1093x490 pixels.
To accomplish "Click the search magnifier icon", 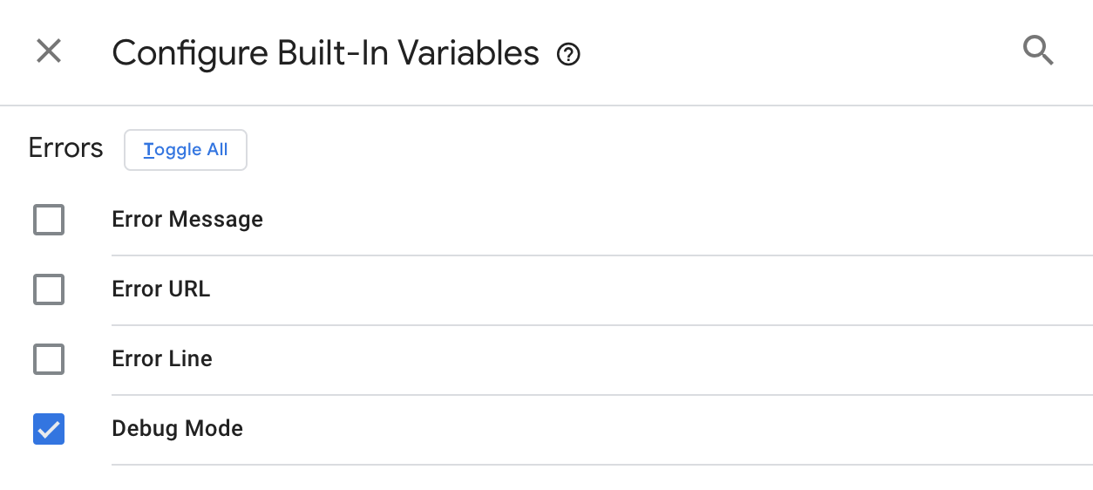I will (1037, 51).
